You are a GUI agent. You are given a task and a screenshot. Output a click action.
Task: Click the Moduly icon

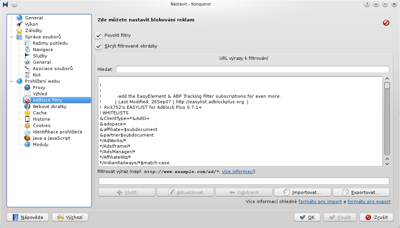pyautogui.click(x=27, y=144)
